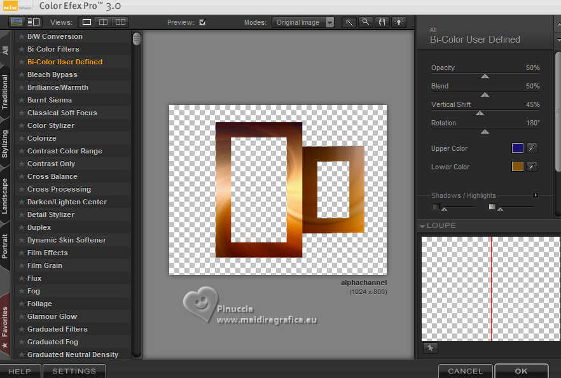This screenshot has width=561, height=378.
Task: Select the Film Grain filter
Action: tap(45, 265)
